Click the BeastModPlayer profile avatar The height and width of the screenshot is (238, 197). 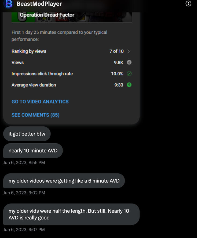(9, 4)
